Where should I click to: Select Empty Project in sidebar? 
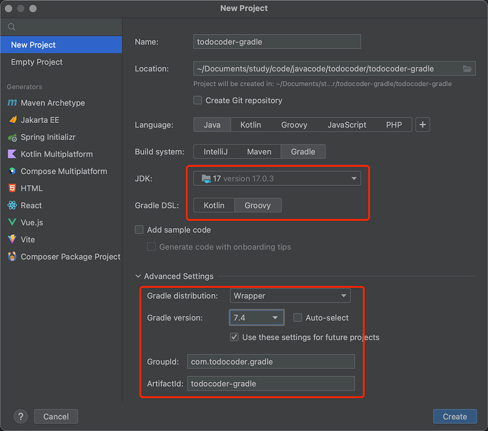pos(61,62)
